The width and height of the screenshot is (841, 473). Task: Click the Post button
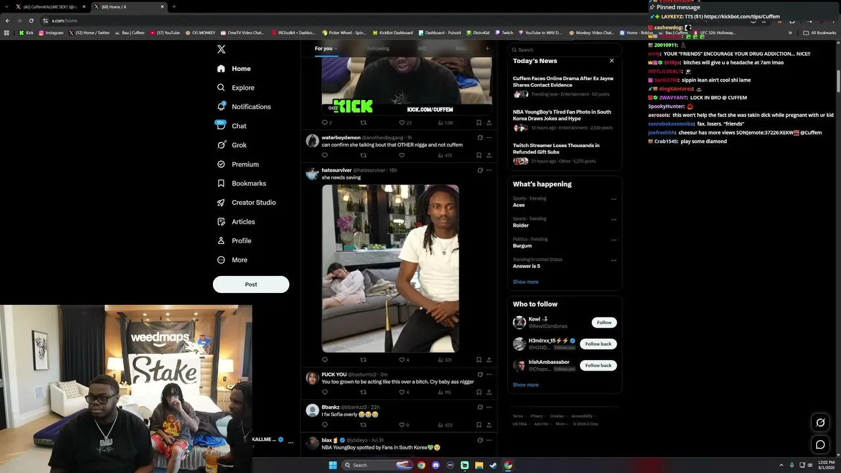(251, 284)
